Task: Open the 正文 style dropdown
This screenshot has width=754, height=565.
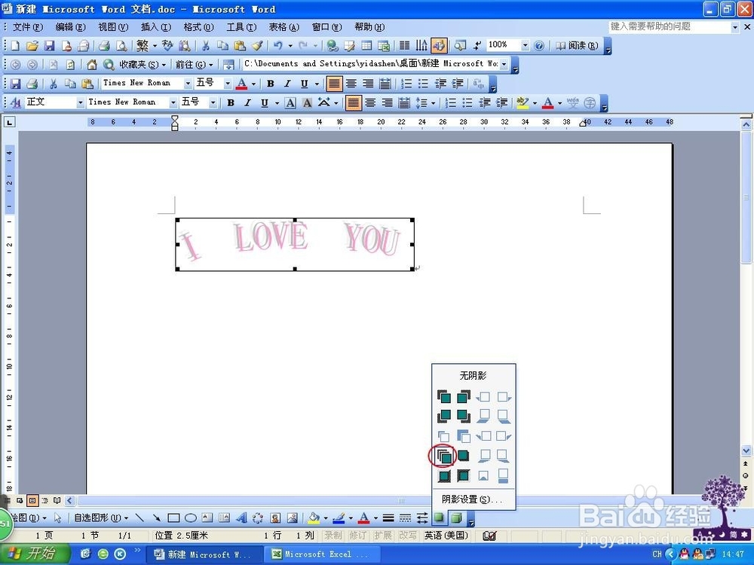Action: pyautogui.click(x=81, y=102)
